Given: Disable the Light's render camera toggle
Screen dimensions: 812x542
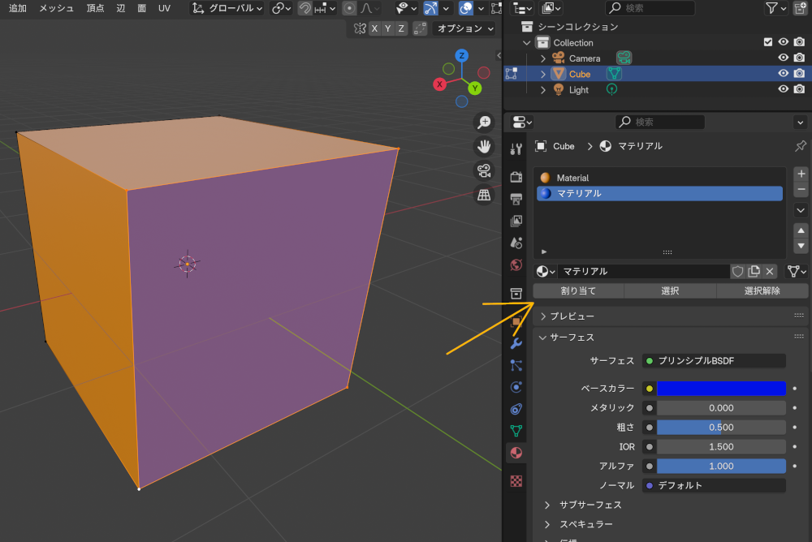Looking at the screenshot, I should click(799, 90).
